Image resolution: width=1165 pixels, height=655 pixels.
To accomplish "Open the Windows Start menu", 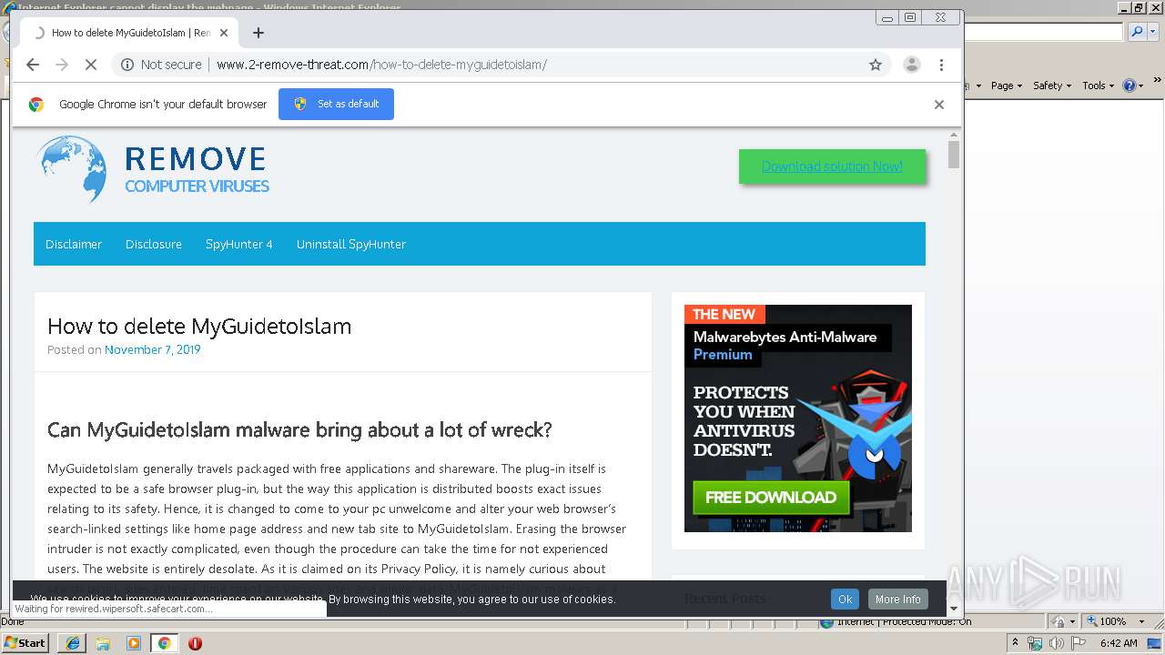I will [x=25, y=643].
